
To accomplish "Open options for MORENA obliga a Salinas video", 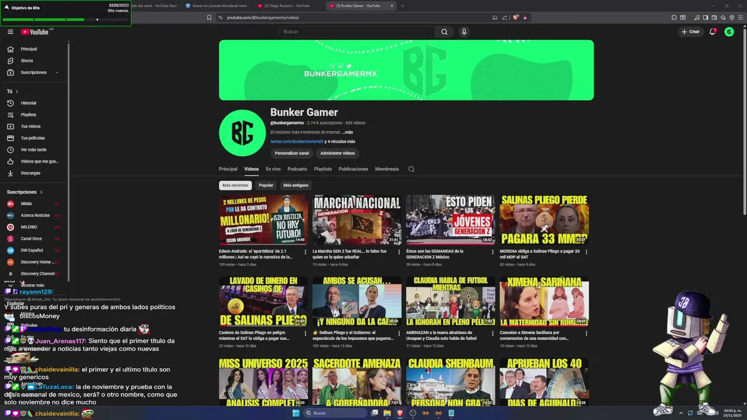I will [x=586, y=252].
